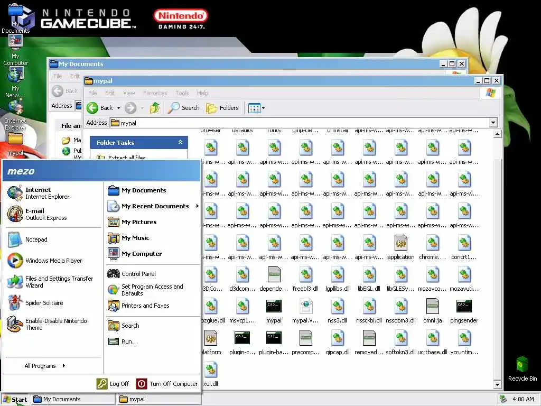
Task: Open Recycle Bin on desktop
Action: [x=523, y=368]
